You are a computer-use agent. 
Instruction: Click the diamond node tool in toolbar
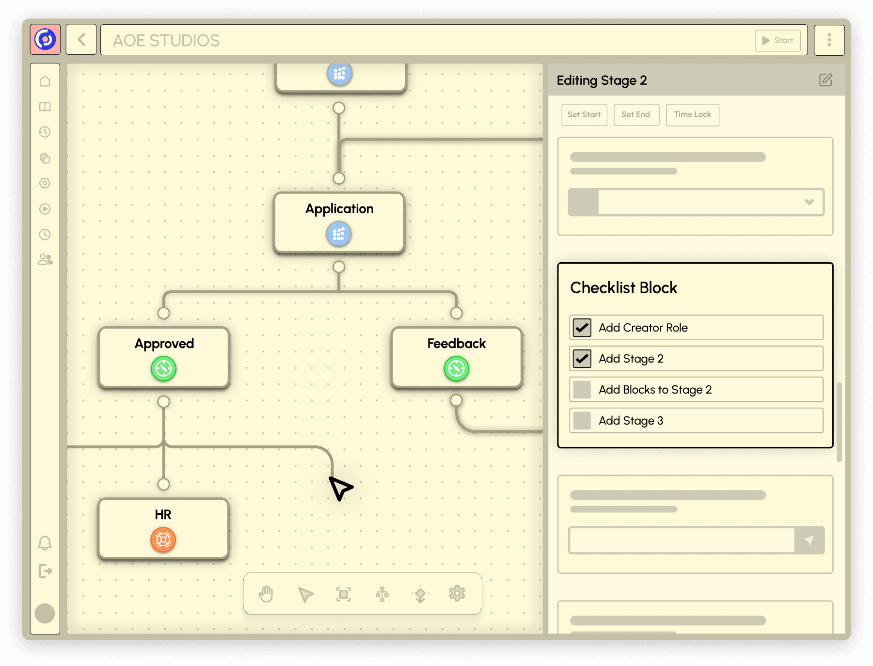click(x=420, y=594)
